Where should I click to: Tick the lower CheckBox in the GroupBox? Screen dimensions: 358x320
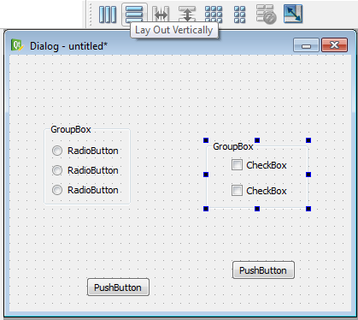259,191
